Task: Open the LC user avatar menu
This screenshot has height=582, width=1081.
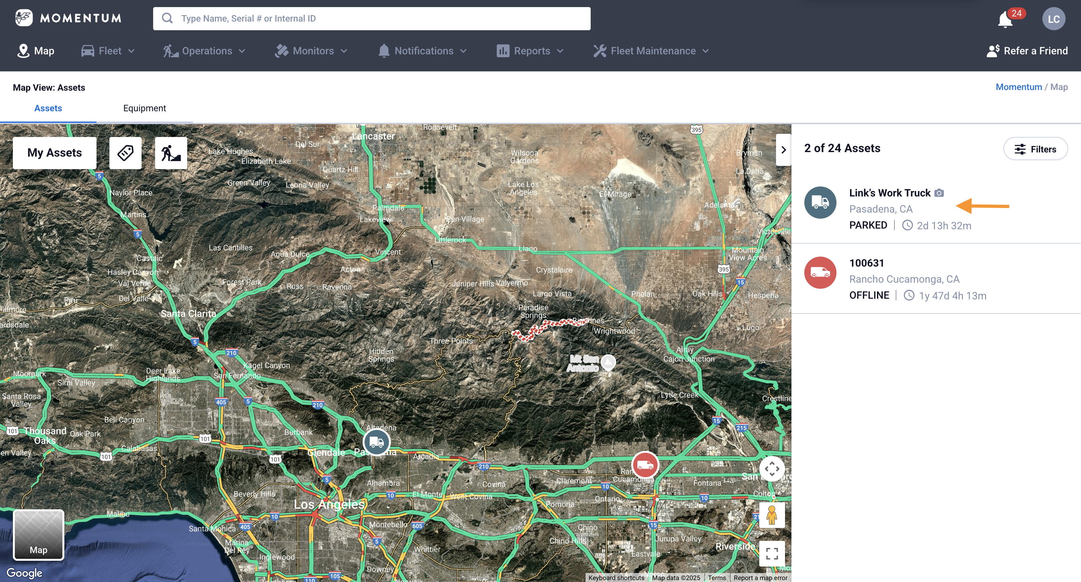Action: [x=1053, y=19]
